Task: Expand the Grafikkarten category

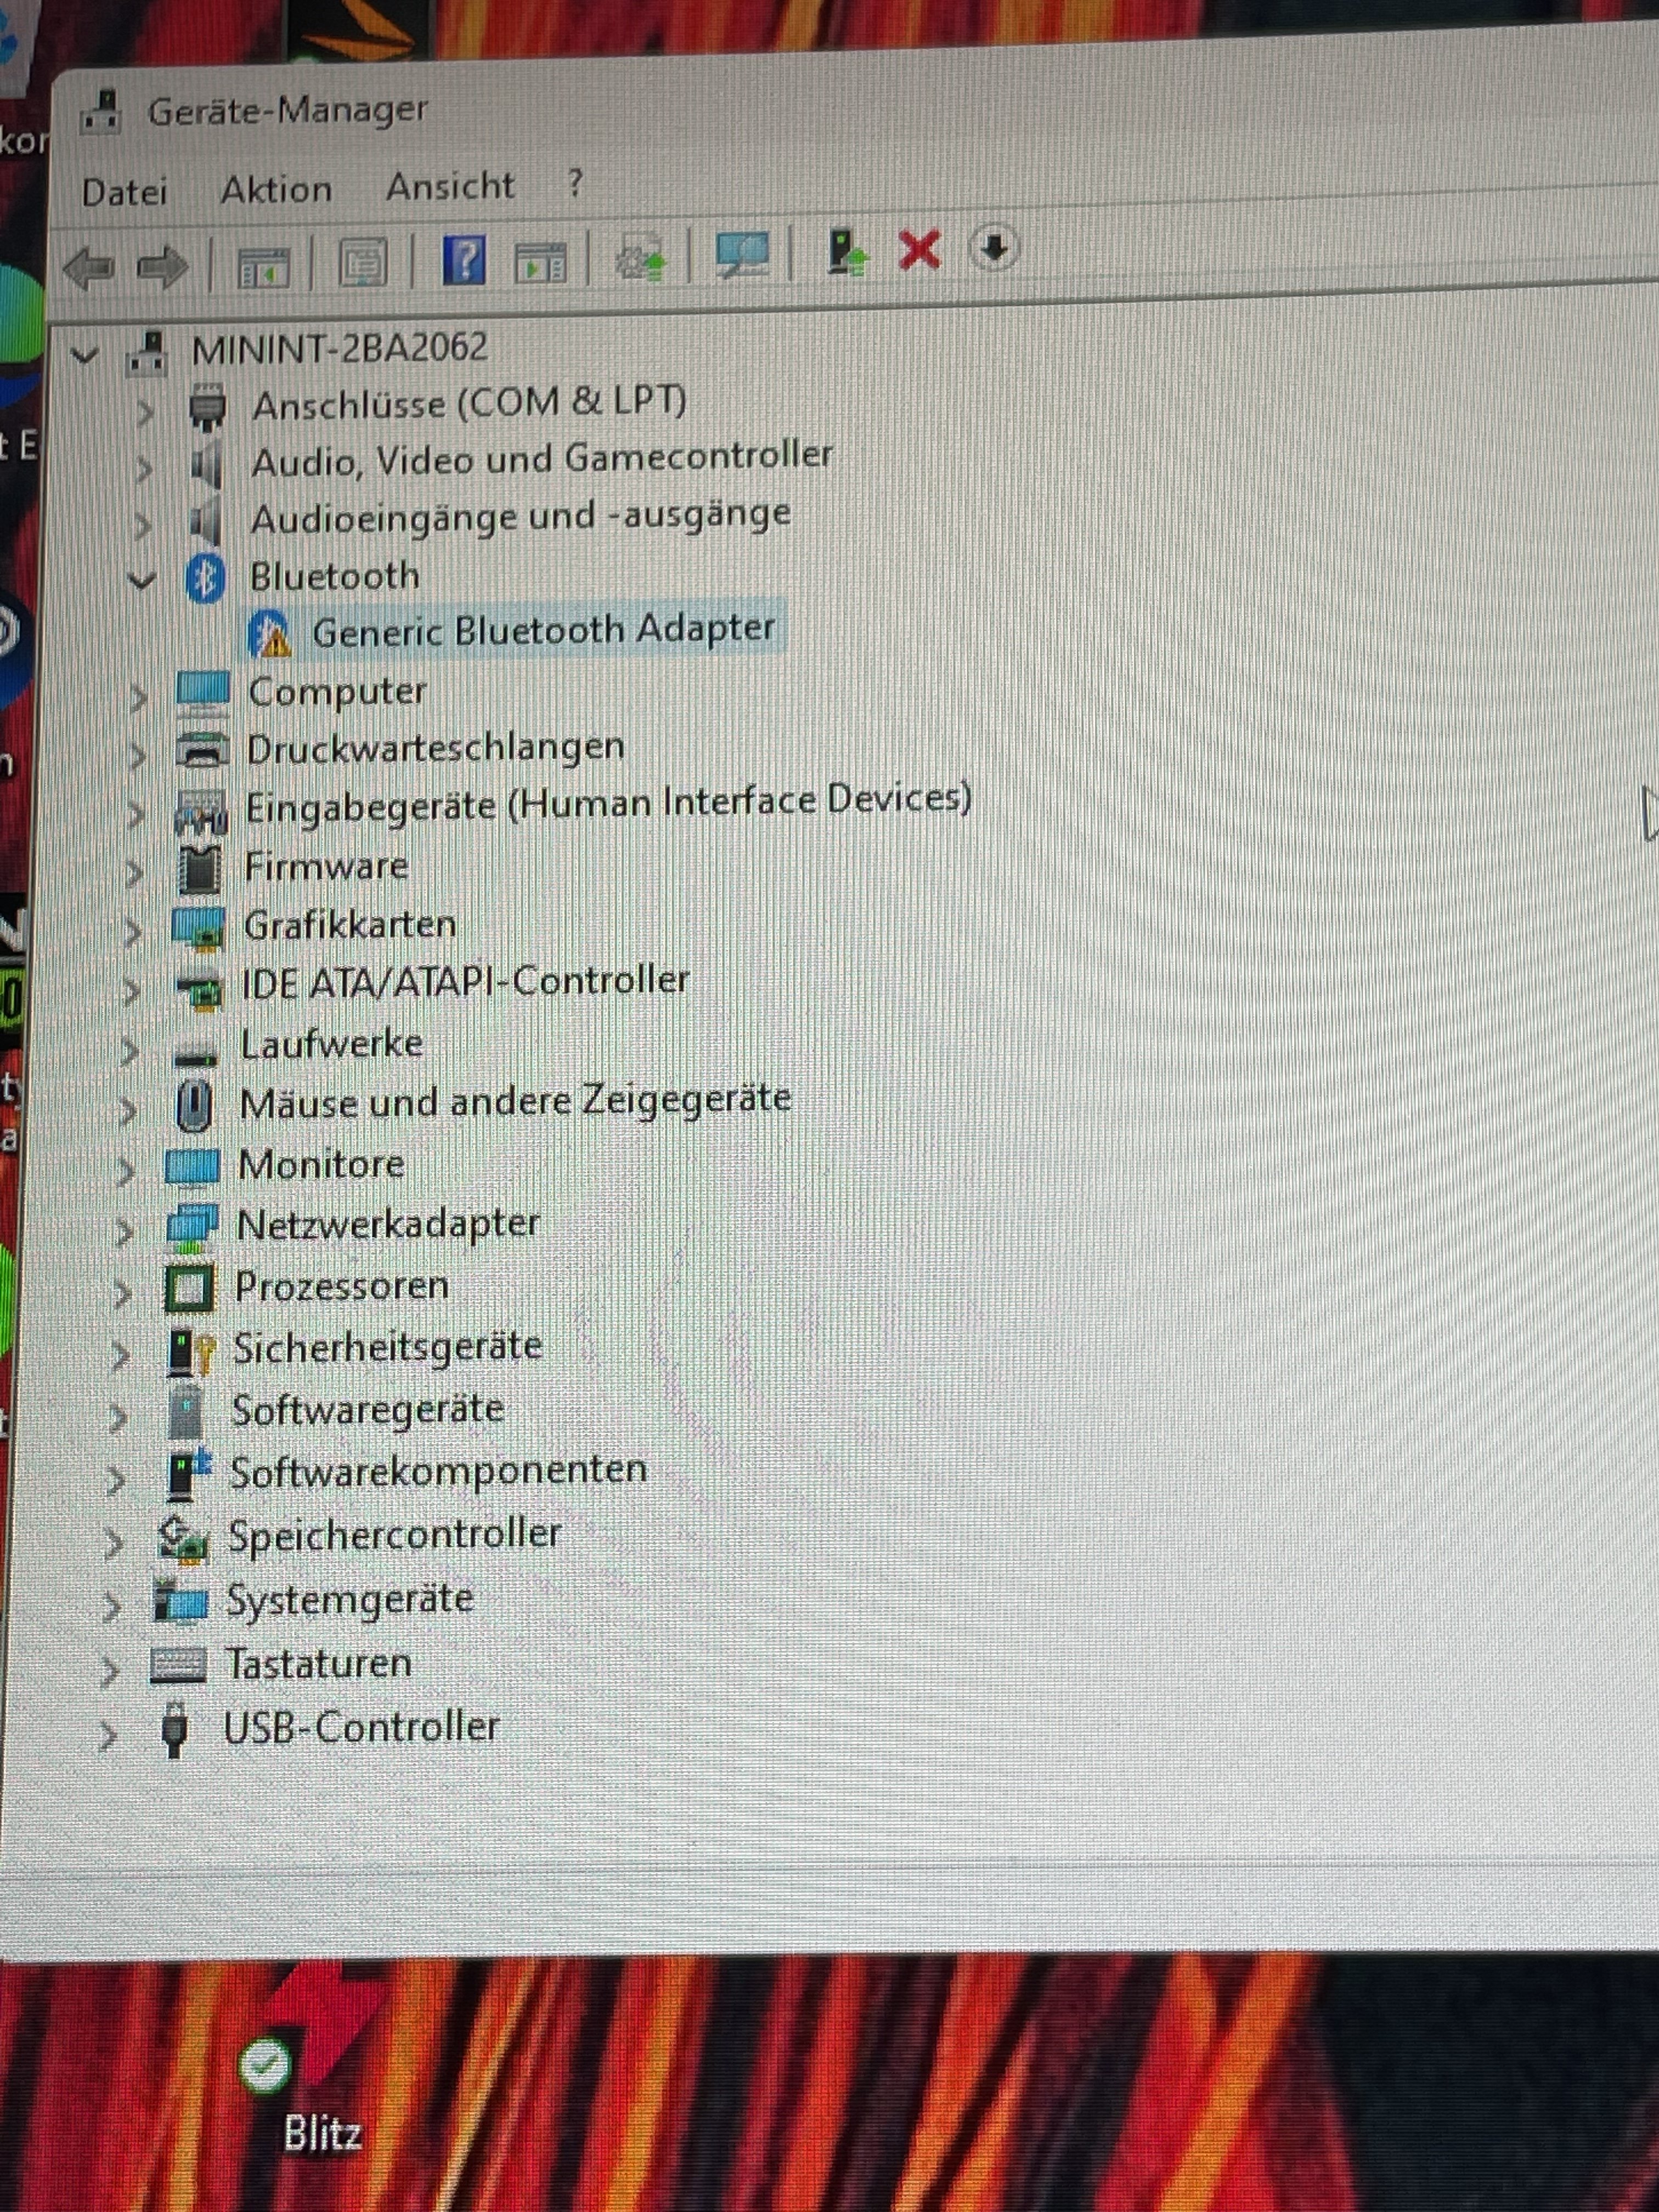Action: pyautogui.click(x=132, y=931)
